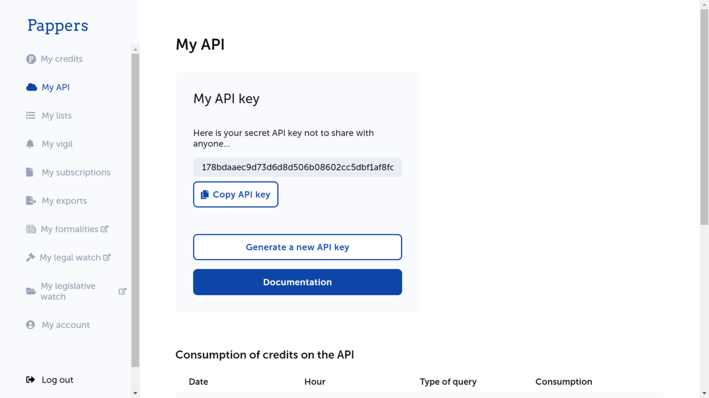The height and width of the screenshot is (398, 709).
Task: Click the My legislative watch folder icon
Action: (31, 291)
